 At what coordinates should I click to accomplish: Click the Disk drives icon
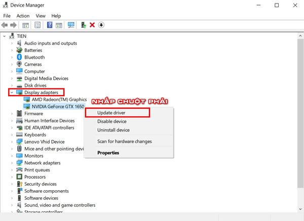click(x=19, y=85)
